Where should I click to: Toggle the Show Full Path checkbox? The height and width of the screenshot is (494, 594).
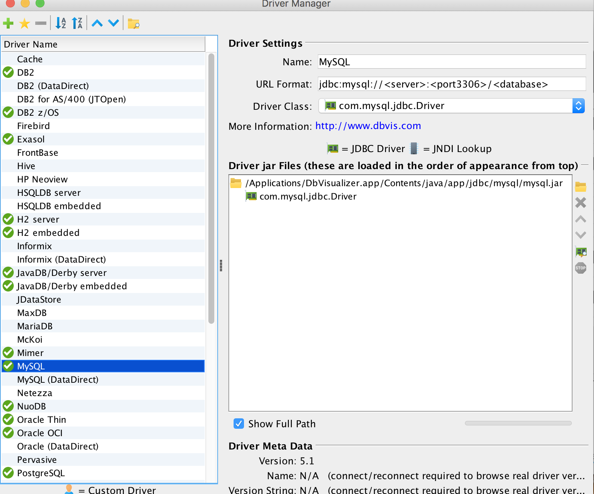coord(239,424)
